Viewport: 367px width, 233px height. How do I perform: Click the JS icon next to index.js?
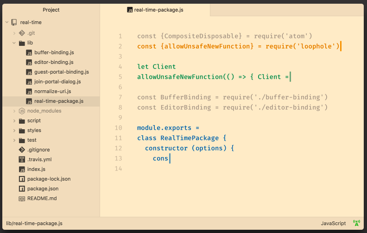click(x=21, y=170)
